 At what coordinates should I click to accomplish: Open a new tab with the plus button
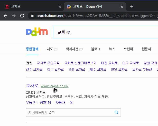pos(132,7)
